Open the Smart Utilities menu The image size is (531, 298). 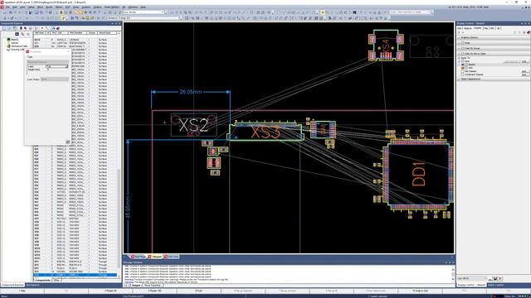coord(112,7)
